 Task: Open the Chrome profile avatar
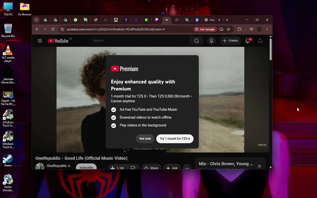click(x=259, y=29)
